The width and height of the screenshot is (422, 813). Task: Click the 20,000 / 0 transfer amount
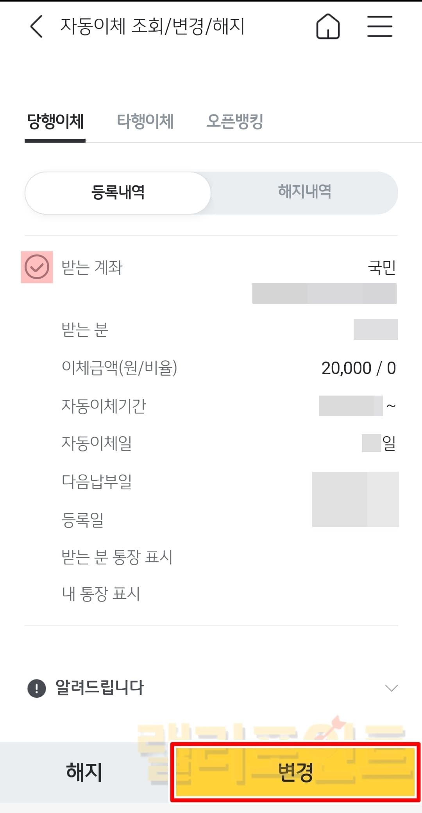tap(358, 368)
